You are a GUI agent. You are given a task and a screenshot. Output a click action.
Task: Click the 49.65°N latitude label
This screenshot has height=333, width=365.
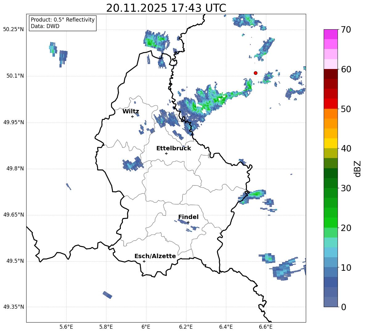(13, 215)
